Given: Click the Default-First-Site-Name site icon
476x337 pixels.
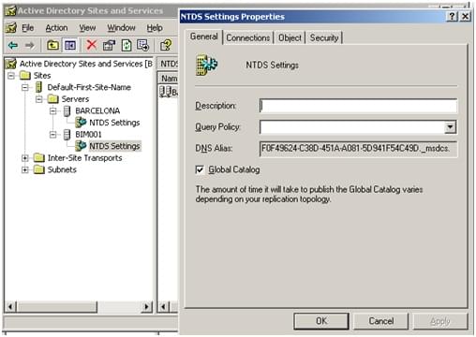Looking at the screenshot, I should [38, 87].
